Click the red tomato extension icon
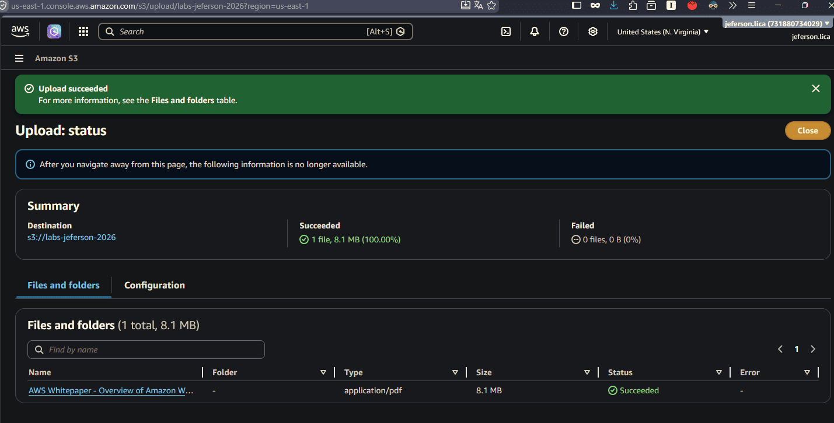This screenshot has width=834, height=423. 692,5
